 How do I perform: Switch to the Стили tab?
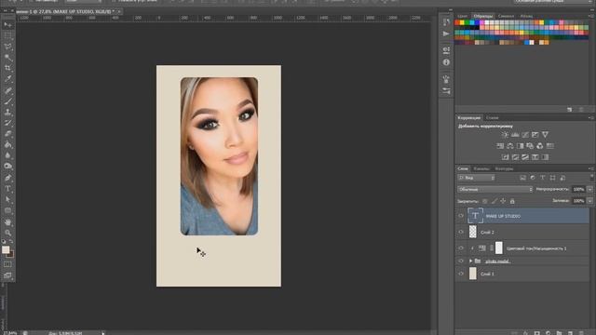tap(492, 118)
